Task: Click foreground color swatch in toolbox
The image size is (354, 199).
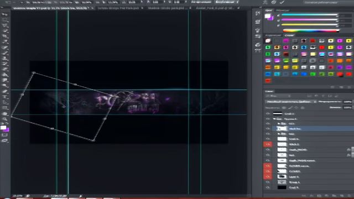Action: [x=3, y=128]
